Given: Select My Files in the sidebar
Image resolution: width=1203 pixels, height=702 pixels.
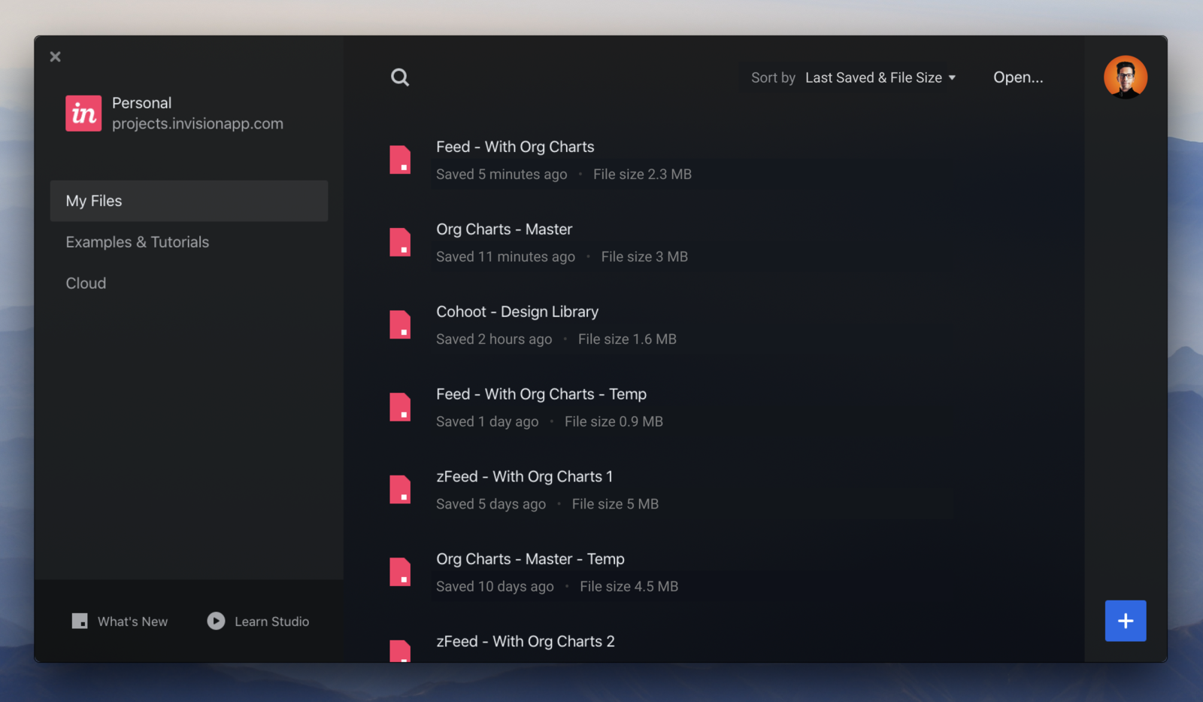Looking at the screenshot, I should coord(93,201).
